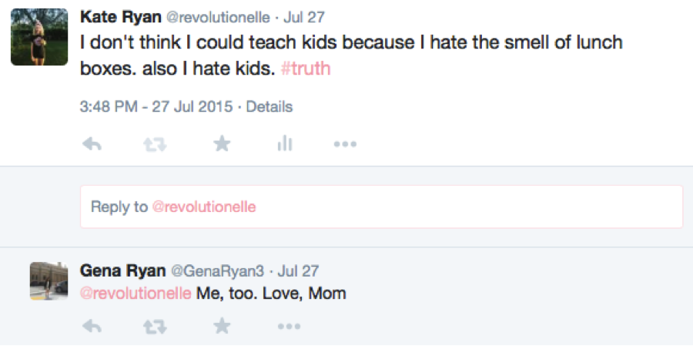Screen dimensions: 693x346
Task: Open the @GenaRyan3 handle
Action: click(x=217, y=270)
